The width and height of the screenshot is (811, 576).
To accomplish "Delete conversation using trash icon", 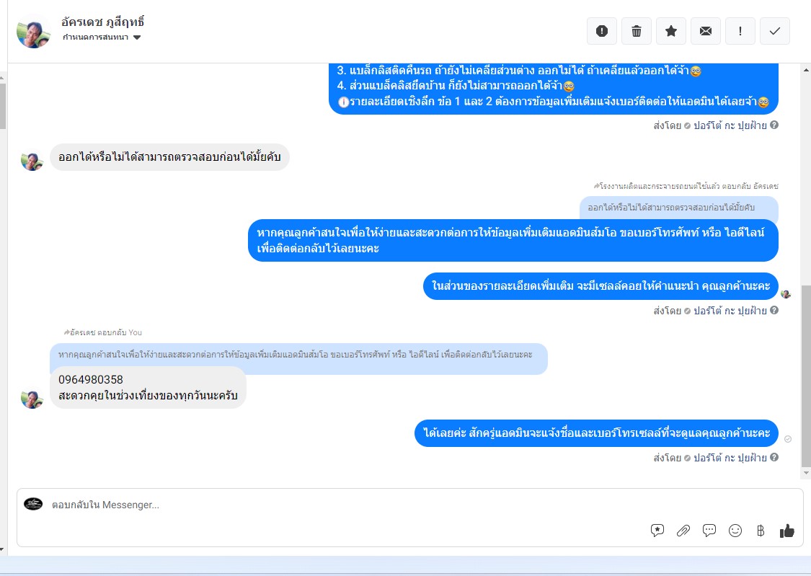I will (636, 31).
